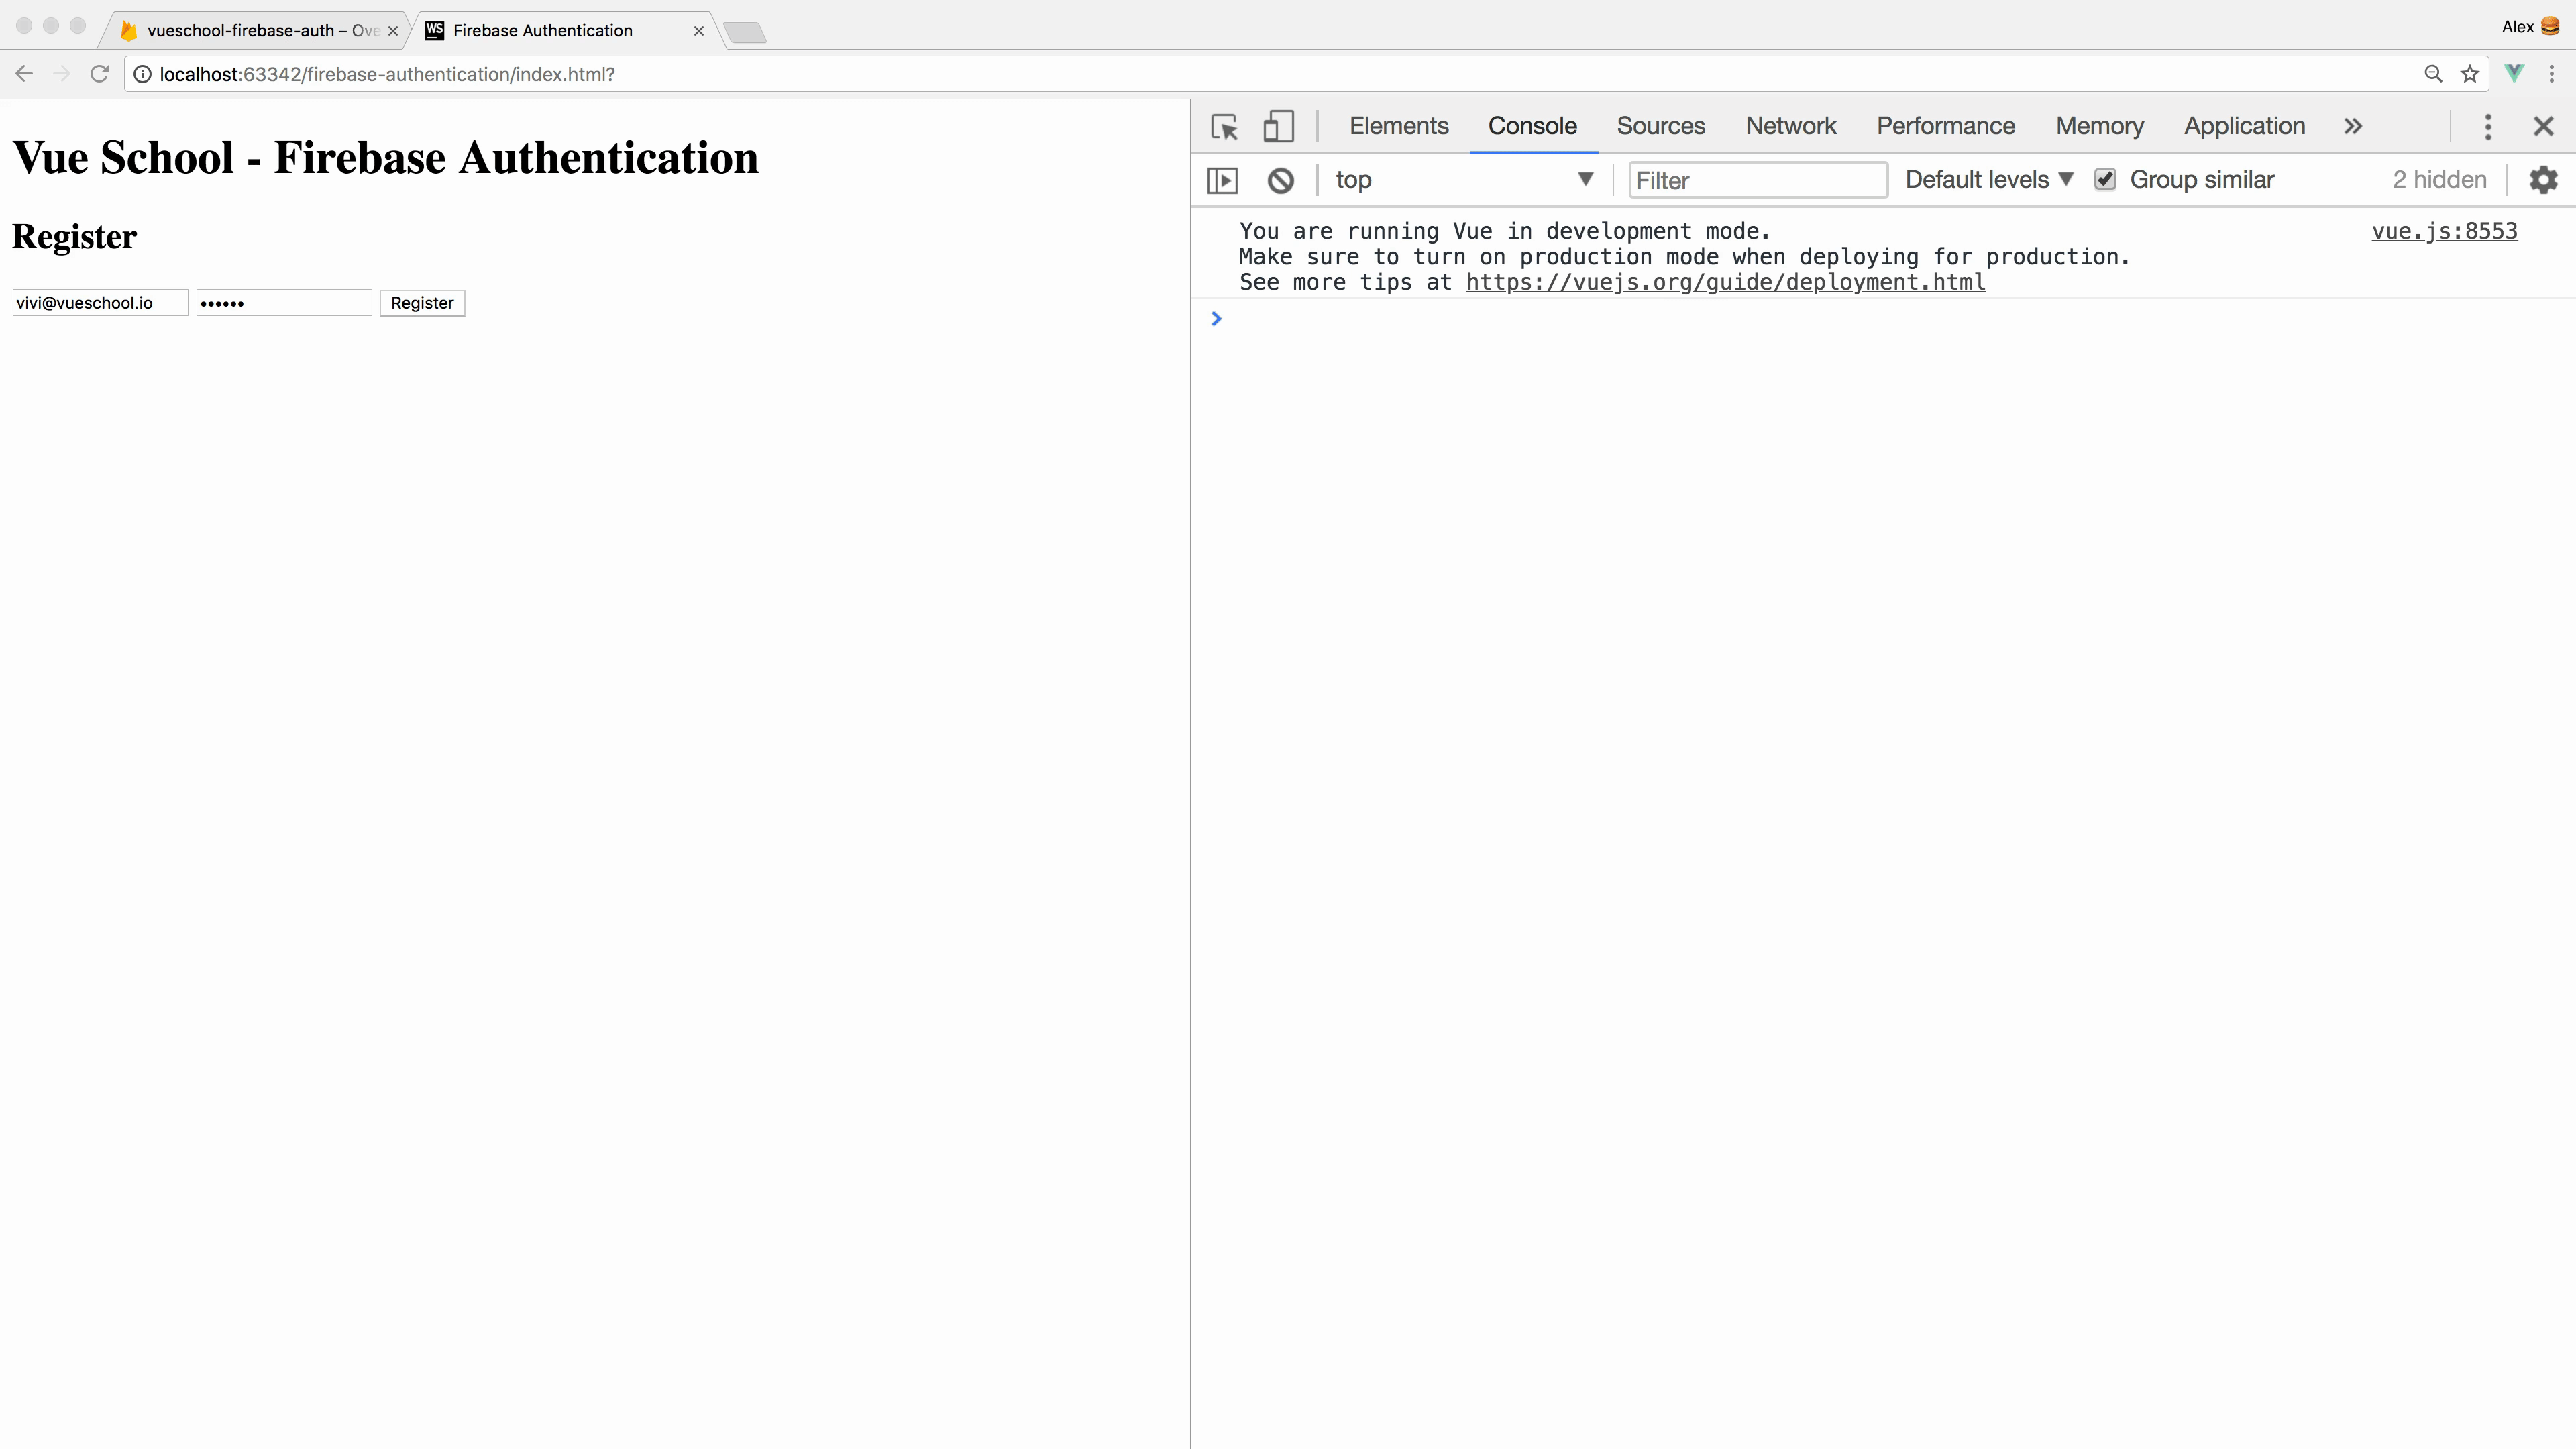This screenshot has height=1449, width=2576.
Task: Reload the current page
Action: point(99,74)
